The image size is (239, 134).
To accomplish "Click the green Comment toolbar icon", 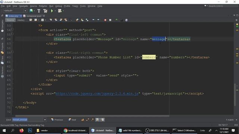I will point(117,20).
